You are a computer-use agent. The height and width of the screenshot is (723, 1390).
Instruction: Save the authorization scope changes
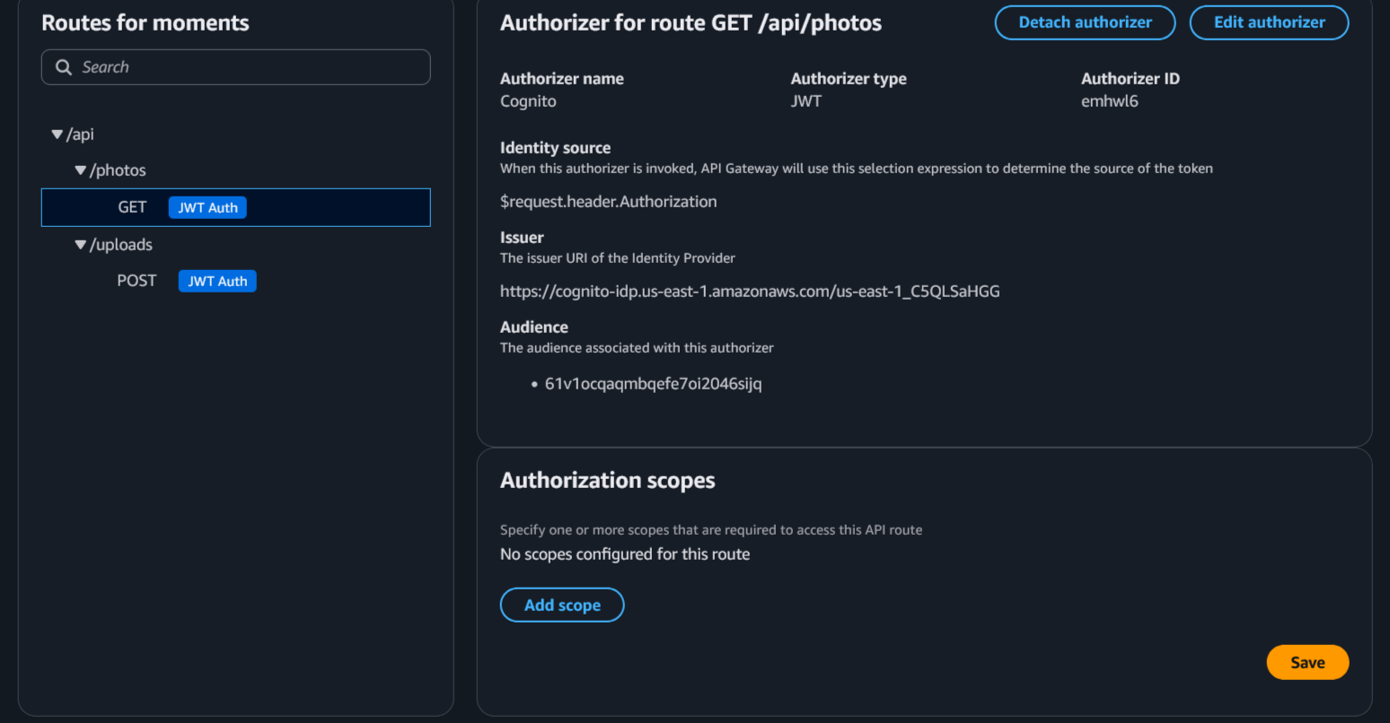(x=1306, y=662)
